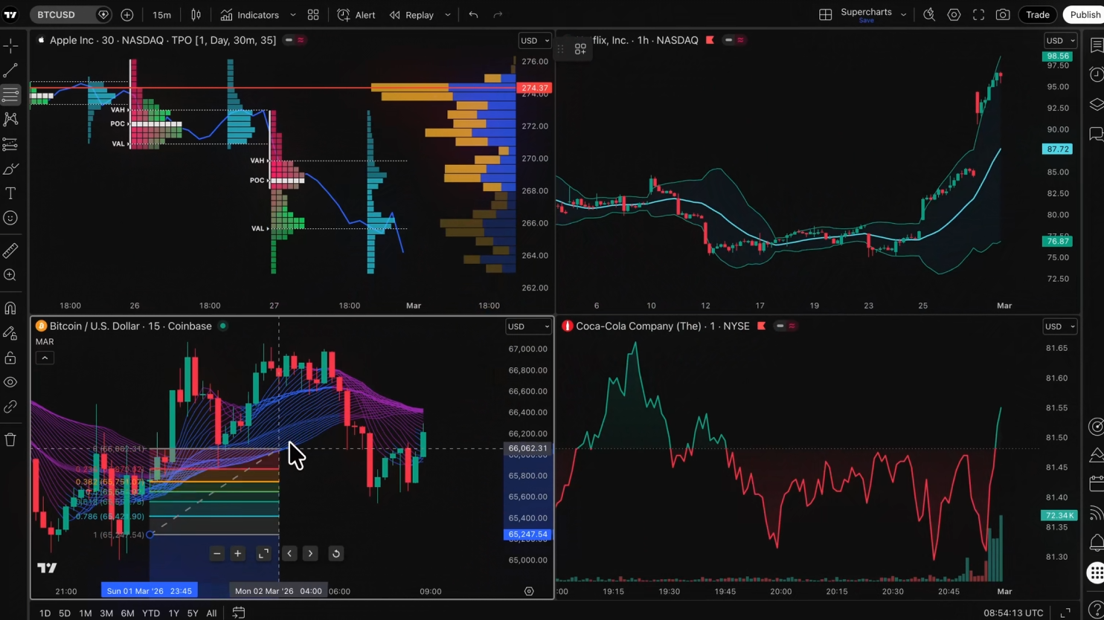
Task: Open indicator templates grid icon
Action: pos(313,15)
